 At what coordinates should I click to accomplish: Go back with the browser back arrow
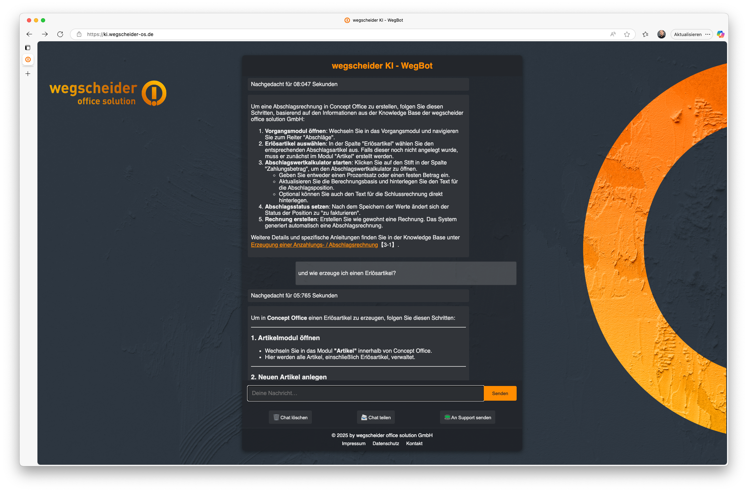coord(29,34)
